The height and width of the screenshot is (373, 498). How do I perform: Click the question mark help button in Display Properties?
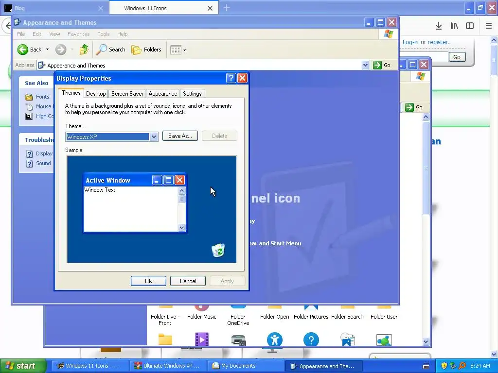click(231, 78)
